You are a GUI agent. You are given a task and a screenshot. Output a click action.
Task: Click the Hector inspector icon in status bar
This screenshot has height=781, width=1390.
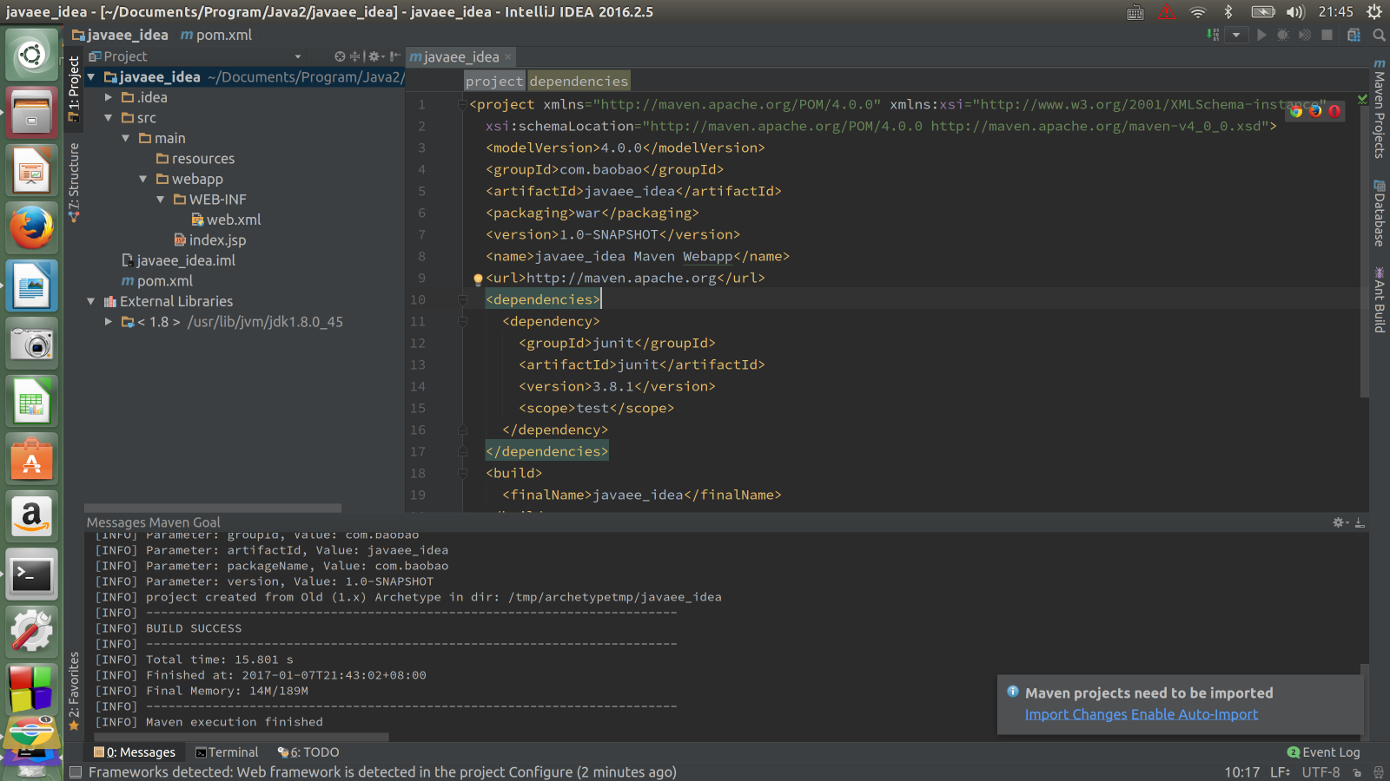(1378, 772)
